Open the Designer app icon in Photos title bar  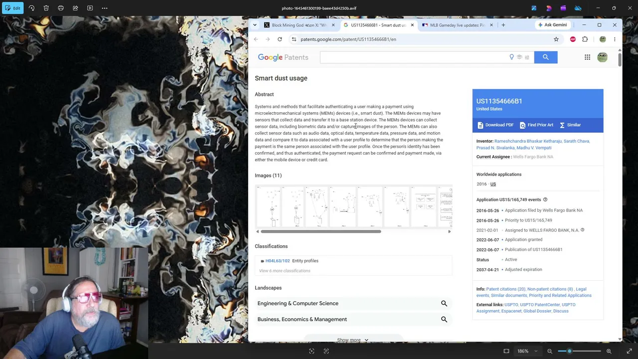click(x=549, y=8)
